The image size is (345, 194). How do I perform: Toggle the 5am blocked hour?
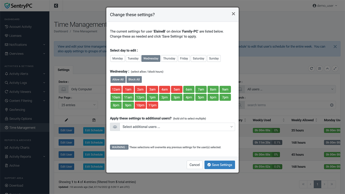coord(177,89)
